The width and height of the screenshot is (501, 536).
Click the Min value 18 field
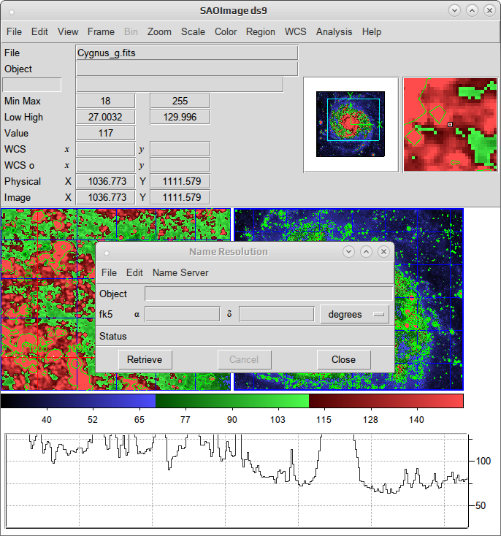[106, 102]
